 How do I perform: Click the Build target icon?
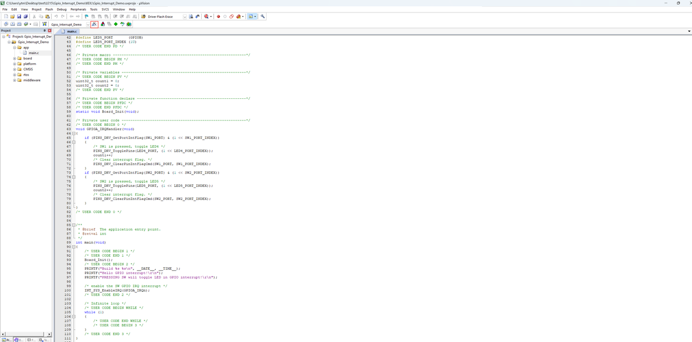pos(12,24)
